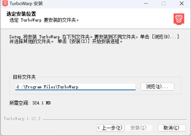Focus the destination folder path field
The width and height of the screenshot is (191, 136).
pos(75,87)
